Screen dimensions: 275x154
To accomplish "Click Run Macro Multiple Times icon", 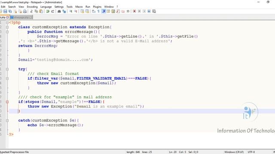I will 149,12.
